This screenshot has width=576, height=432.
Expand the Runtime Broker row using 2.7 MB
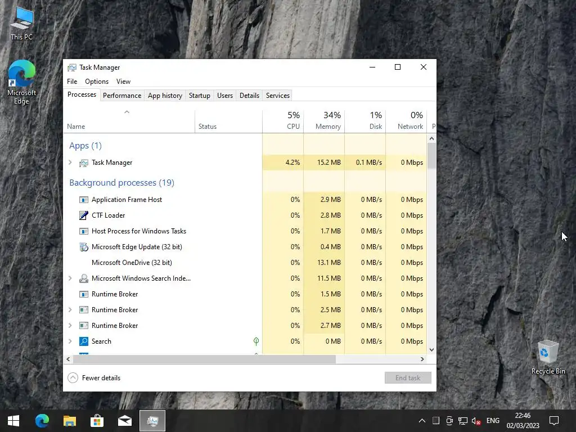click(x=70, y=326)
